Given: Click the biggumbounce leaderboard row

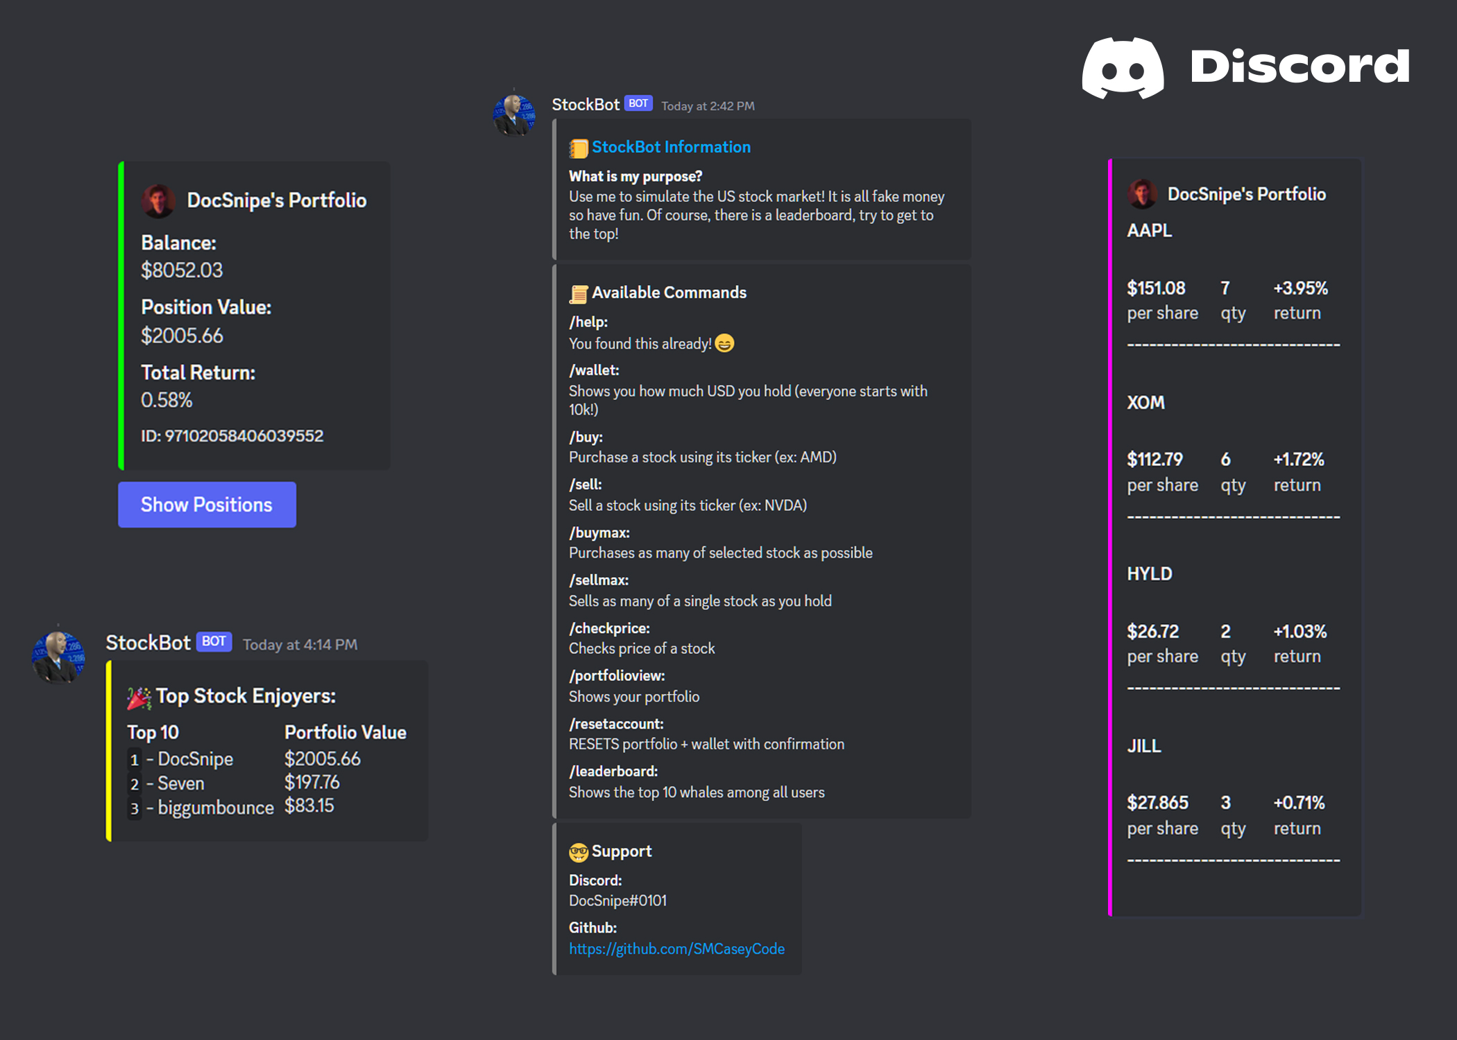Looking at the screenshot, I should click(231, 808).
